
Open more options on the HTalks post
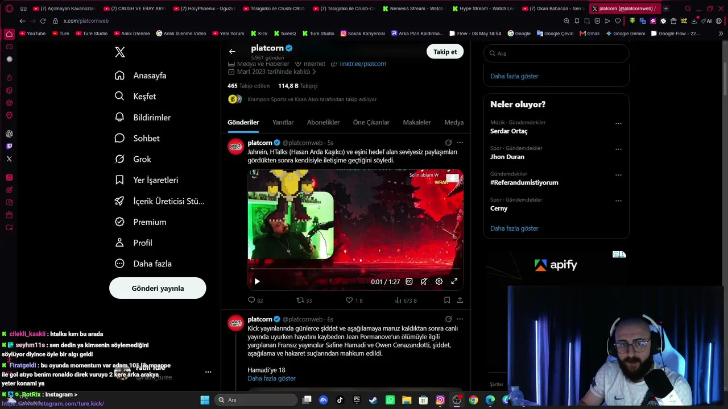[x=460, y=143]
